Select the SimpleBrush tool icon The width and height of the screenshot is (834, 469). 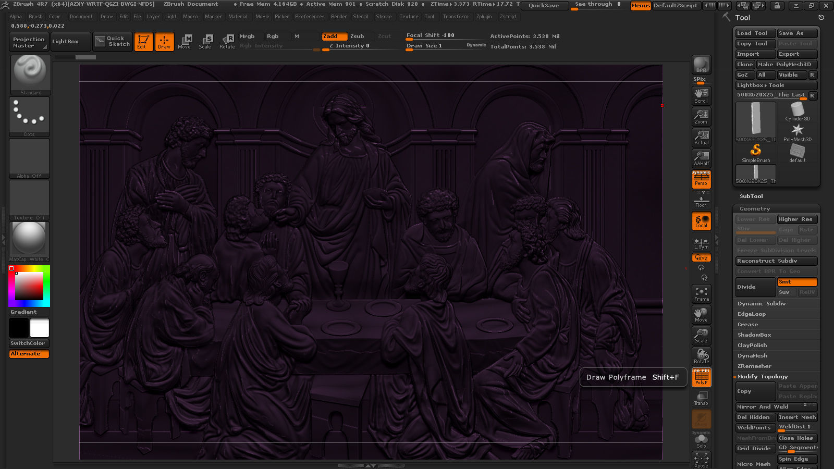pos(756,153)
